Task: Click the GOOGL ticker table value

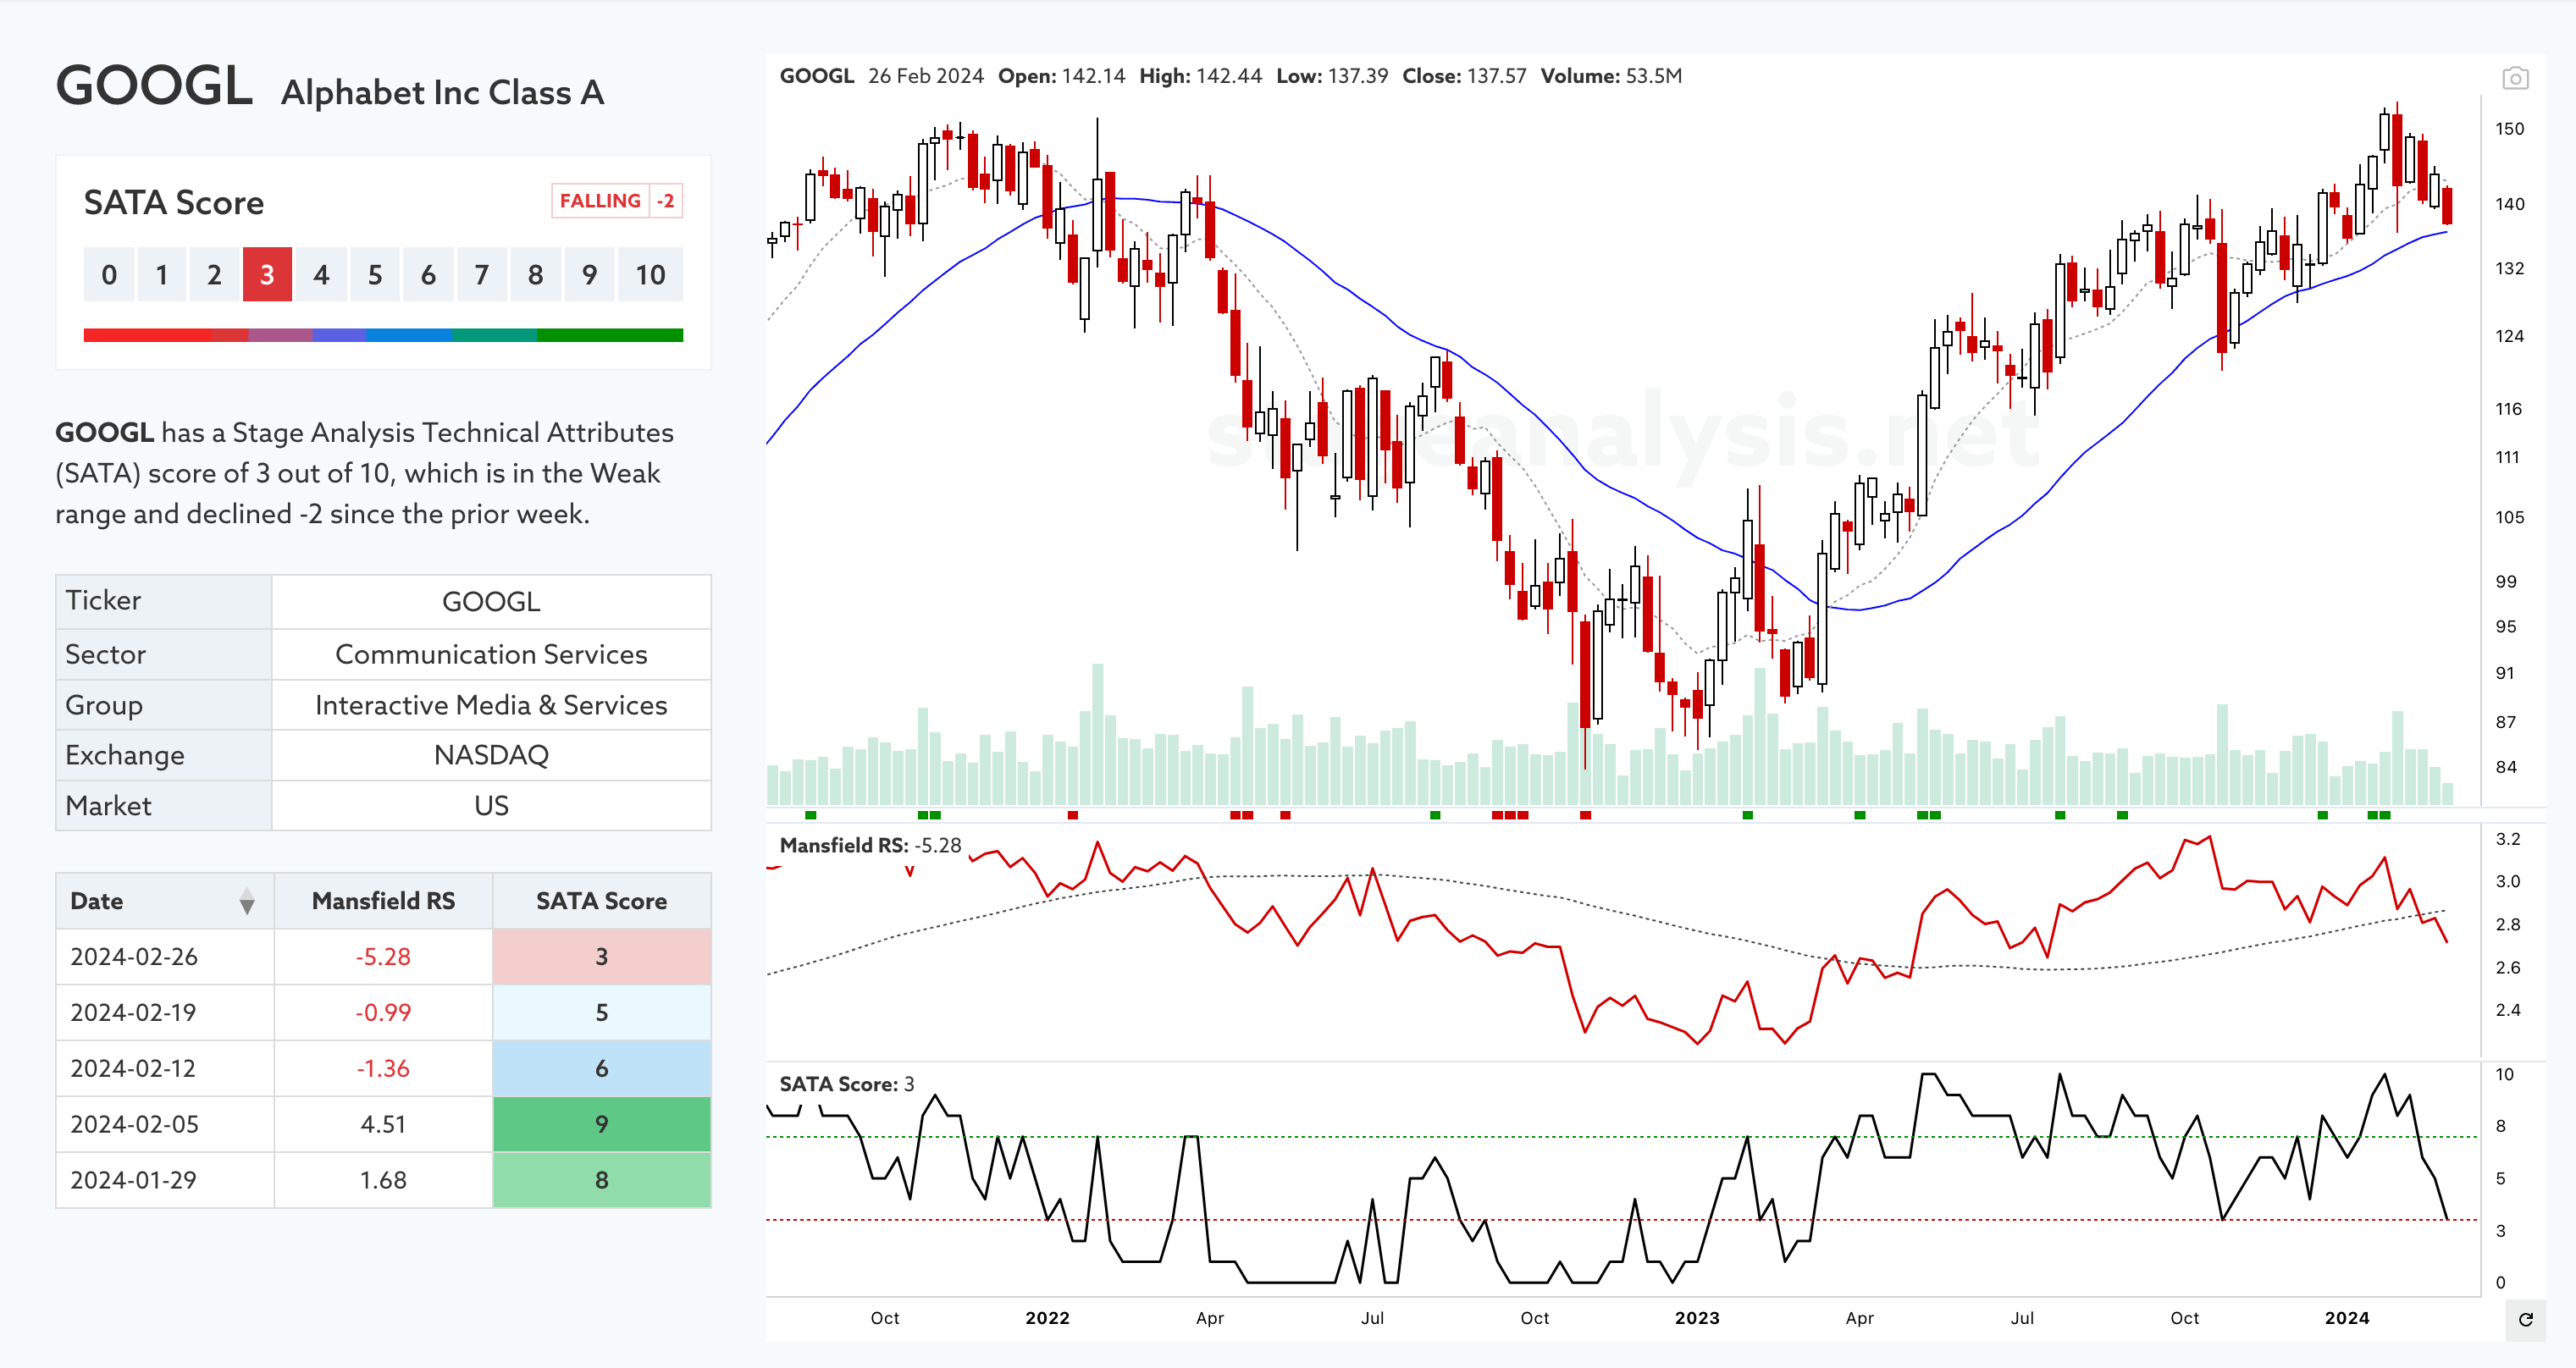Action: (x=491, y=602)
